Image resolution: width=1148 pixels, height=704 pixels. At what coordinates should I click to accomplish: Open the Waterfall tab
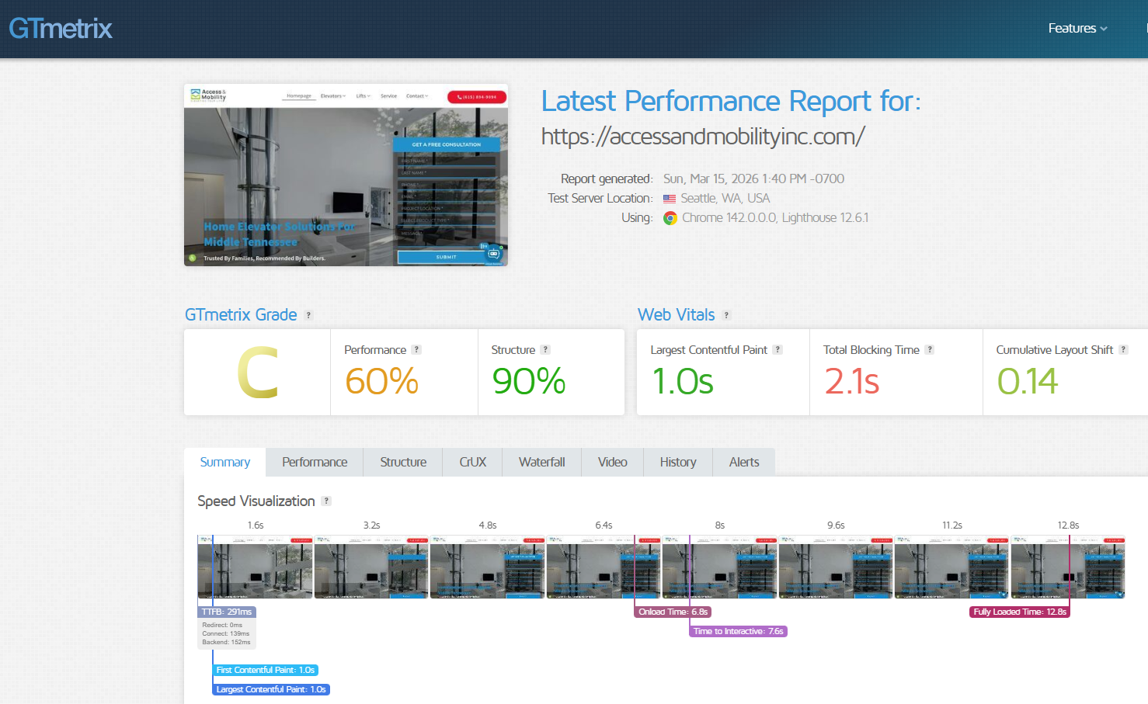coord(541,463)
